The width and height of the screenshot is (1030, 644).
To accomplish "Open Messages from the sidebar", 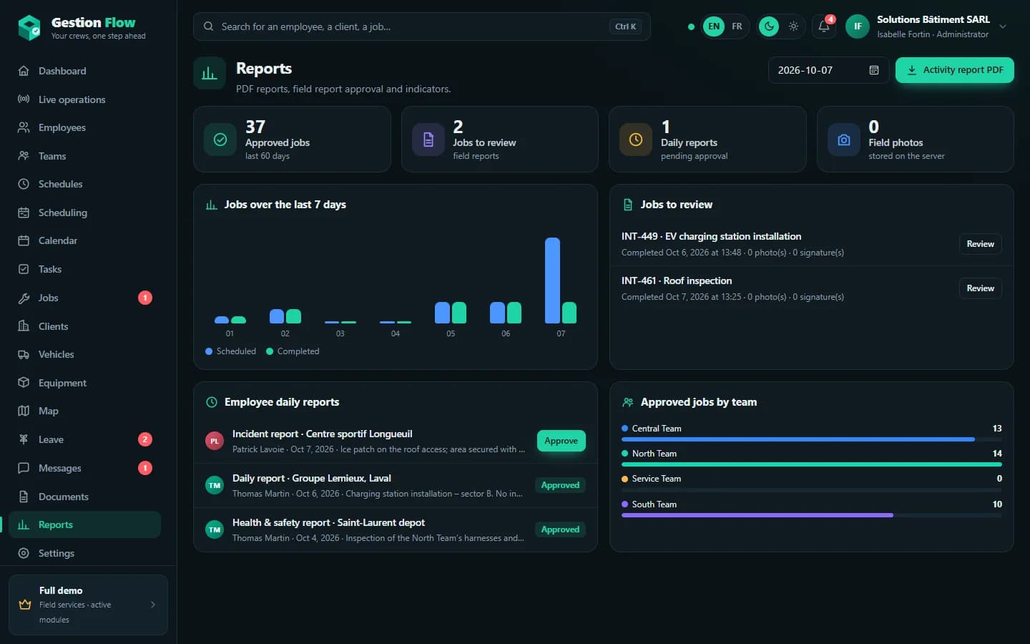I will (84, 468).
